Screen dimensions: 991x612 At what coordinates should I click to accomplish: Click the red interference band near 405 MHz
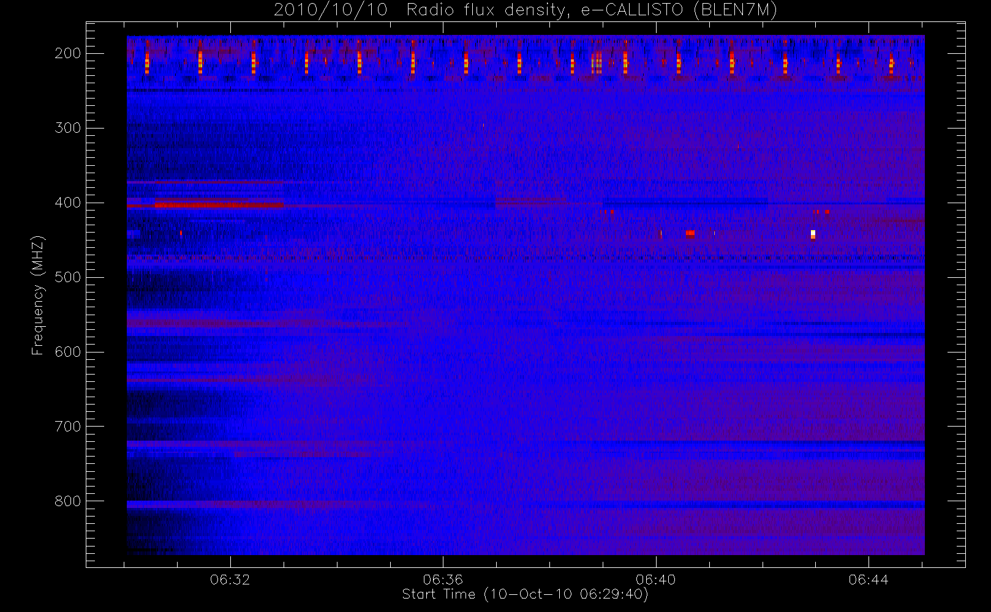[x=219, y=206]
